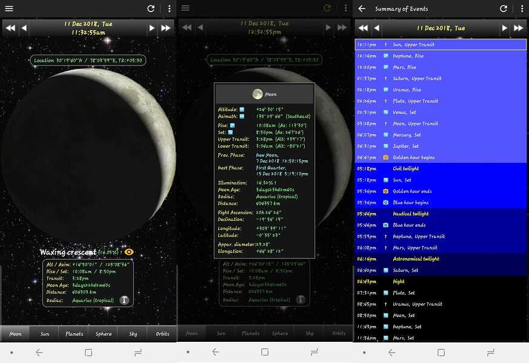Rewind time with double-left arrow on 11:32:55am screen

[x=10, y=28]
